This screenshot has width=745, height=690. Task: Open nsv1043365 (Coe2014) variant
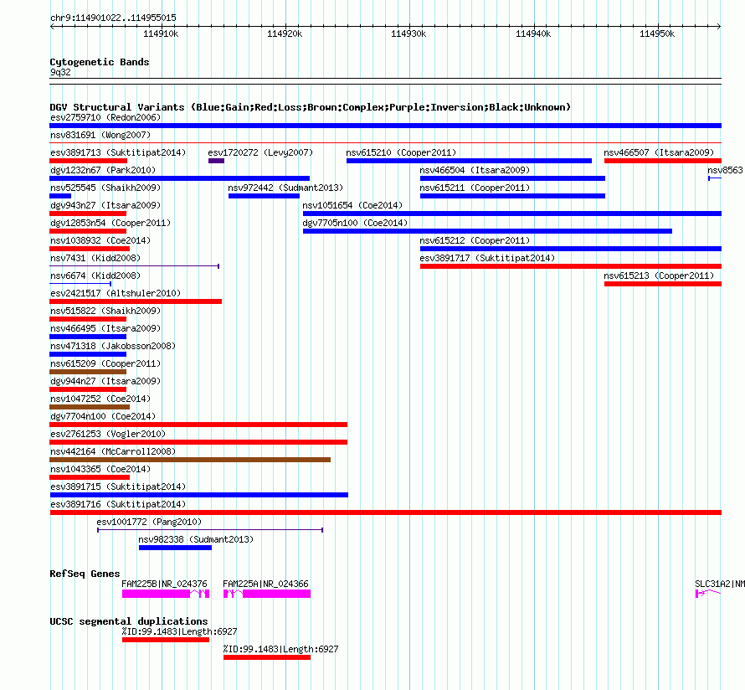click(100, 469)
